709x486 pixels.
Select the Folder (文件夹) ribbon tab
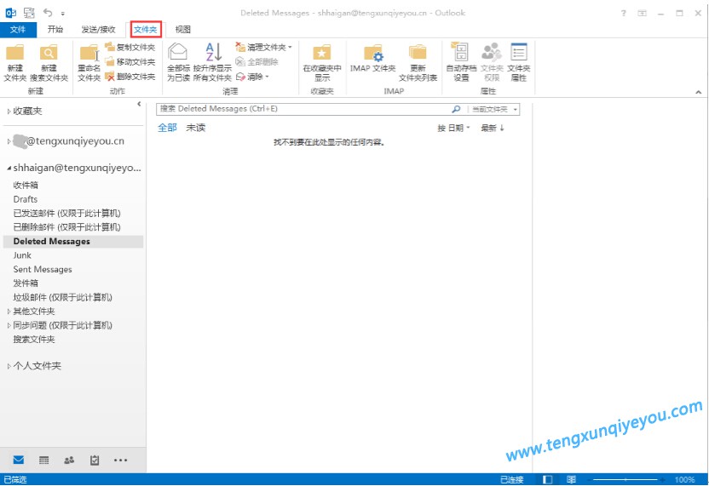pos(146,29)
